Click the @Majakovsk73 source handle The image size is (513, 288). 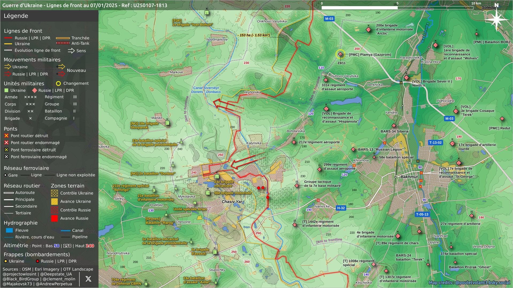tap(17, 284)
